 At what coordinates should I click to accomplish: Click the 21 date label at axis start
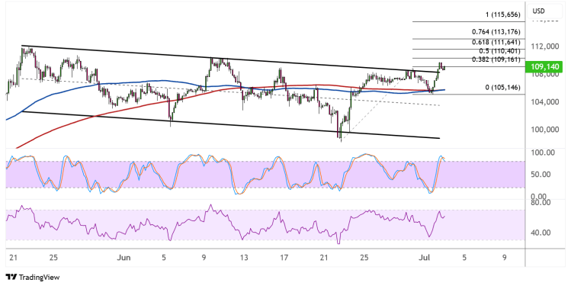(x=14, y=258)
